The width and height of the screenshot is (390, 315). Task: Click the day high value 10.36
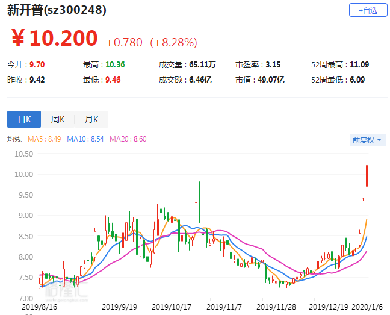[115, 64]
